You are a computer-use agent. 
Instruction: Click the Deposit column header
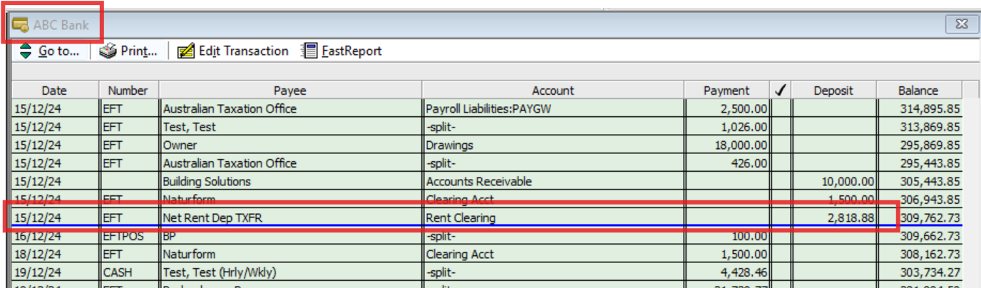click(833, 91)
